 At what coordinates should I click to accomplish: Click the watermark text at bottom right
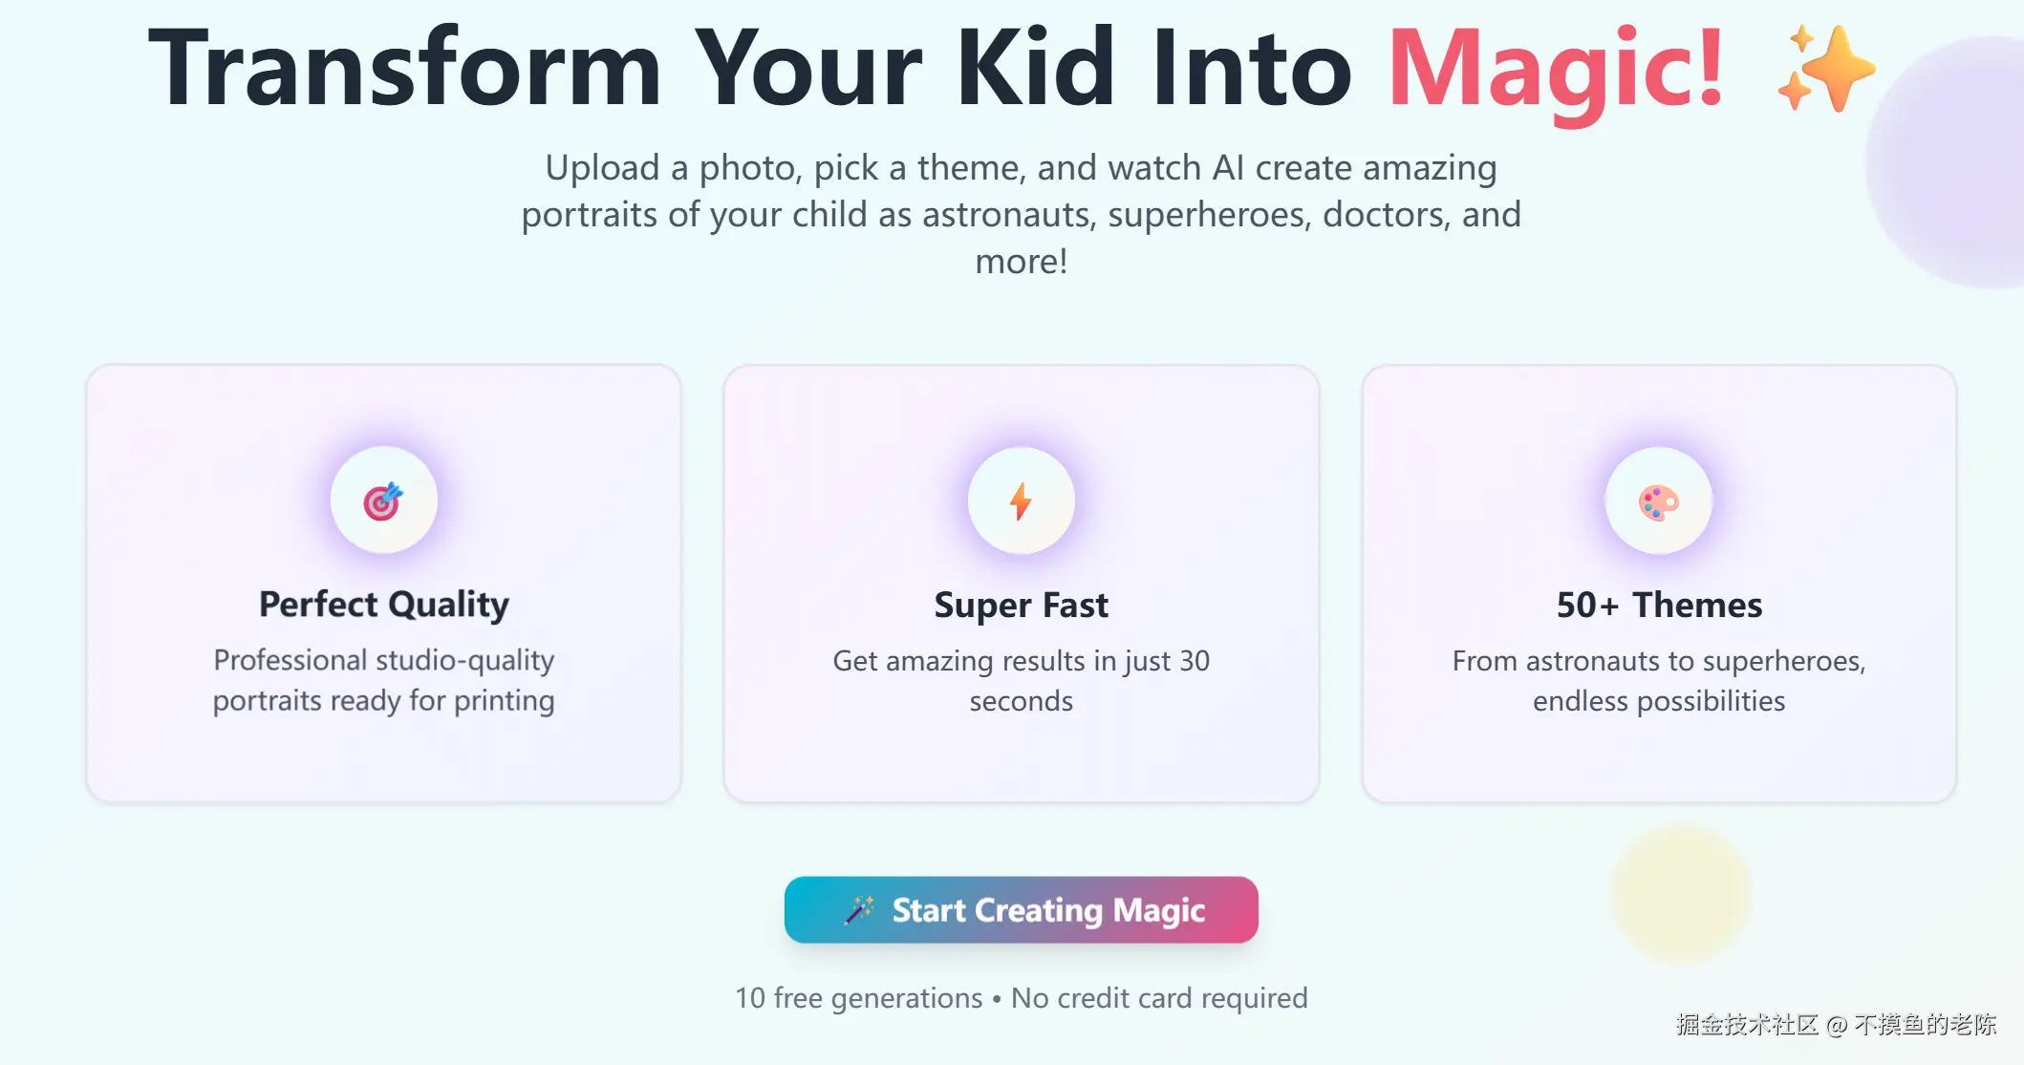(x=1835, y=1025)
